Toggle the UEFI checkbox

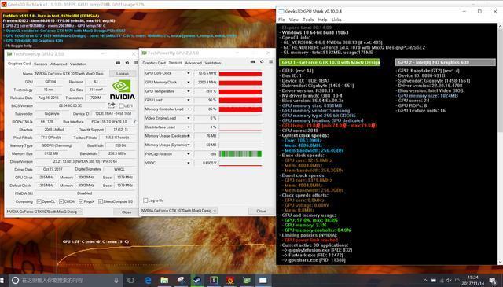point(121,105)
